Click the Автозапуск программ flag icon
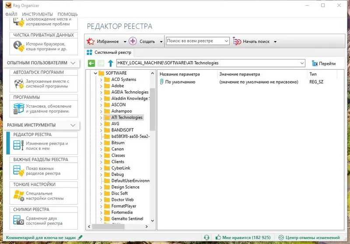Screen dimensions: 350x244 [x=19, y=84]
